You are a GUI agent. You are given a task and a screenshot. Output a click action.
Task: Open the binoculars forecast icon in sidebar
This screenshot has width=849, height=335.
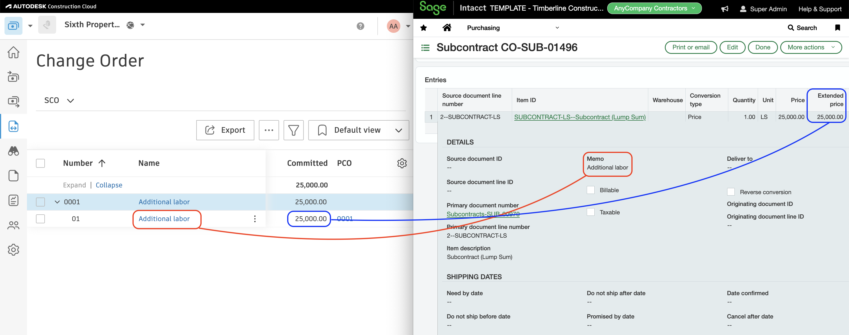click(13, 151)
